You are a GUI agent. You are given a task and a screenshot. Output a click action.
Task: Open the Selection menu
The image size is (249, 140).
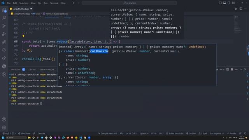click(24, 3)
